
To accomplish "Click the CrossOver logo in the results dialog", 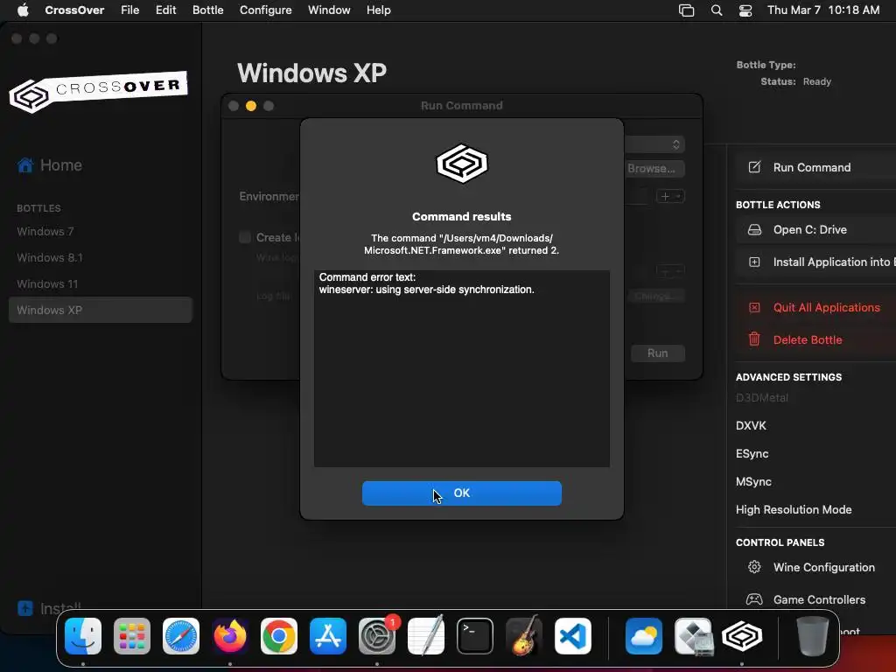I will (462, 164).
